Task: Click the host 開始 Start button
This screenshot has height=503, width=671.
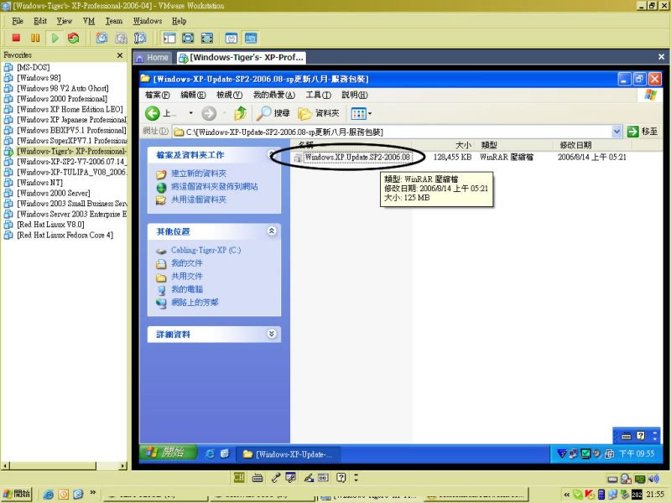Action: pyautogui.click(x=16, y=494)
